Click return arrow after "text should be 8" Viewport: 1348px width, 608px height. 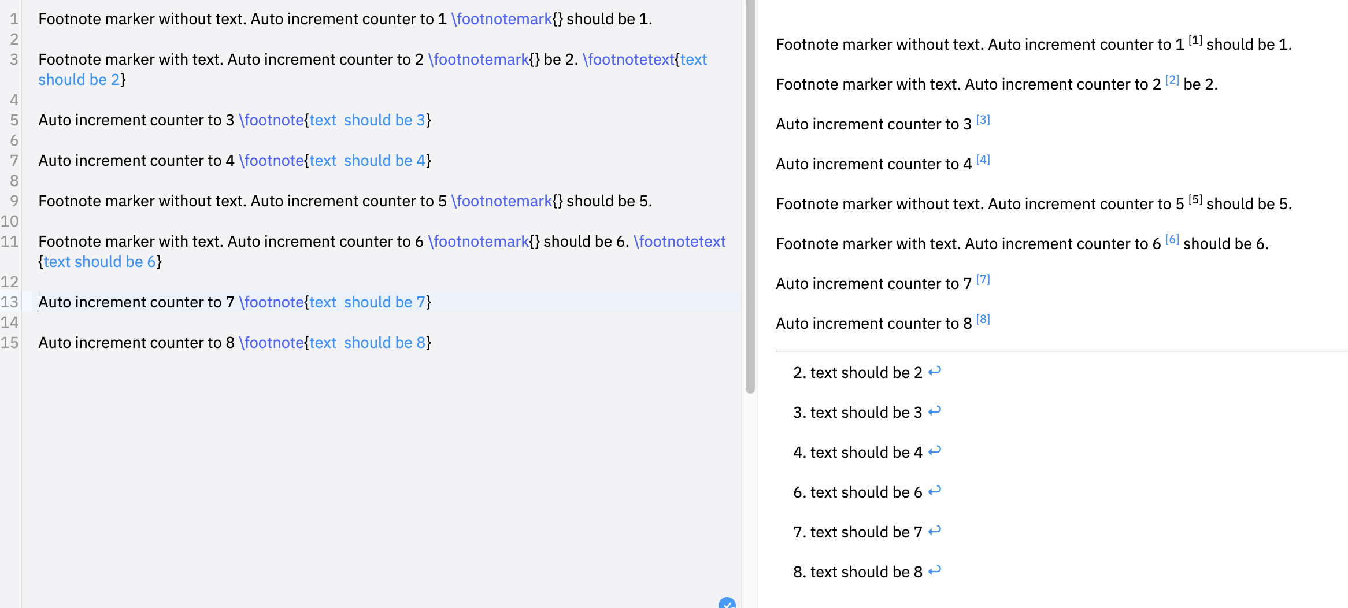[934, 570]
